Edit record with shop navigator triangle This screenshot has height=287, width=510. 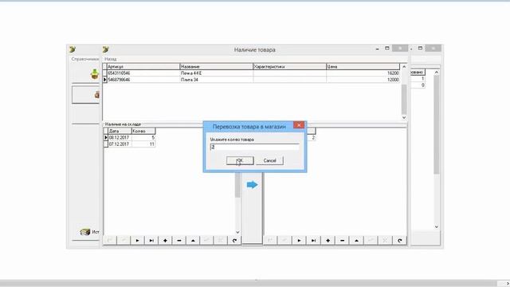[x=356, y=241]
